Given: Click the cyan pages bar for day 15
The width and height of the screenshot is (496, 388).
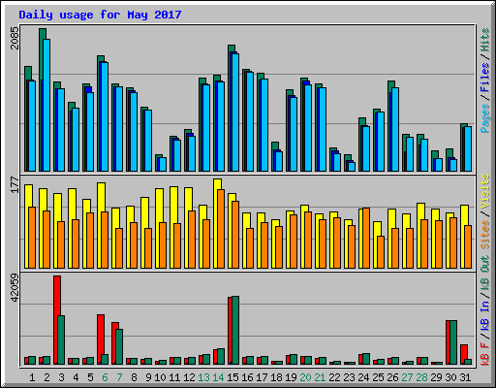Looking at the screenshot, I should pyautogui.click(x=235, y=113).
